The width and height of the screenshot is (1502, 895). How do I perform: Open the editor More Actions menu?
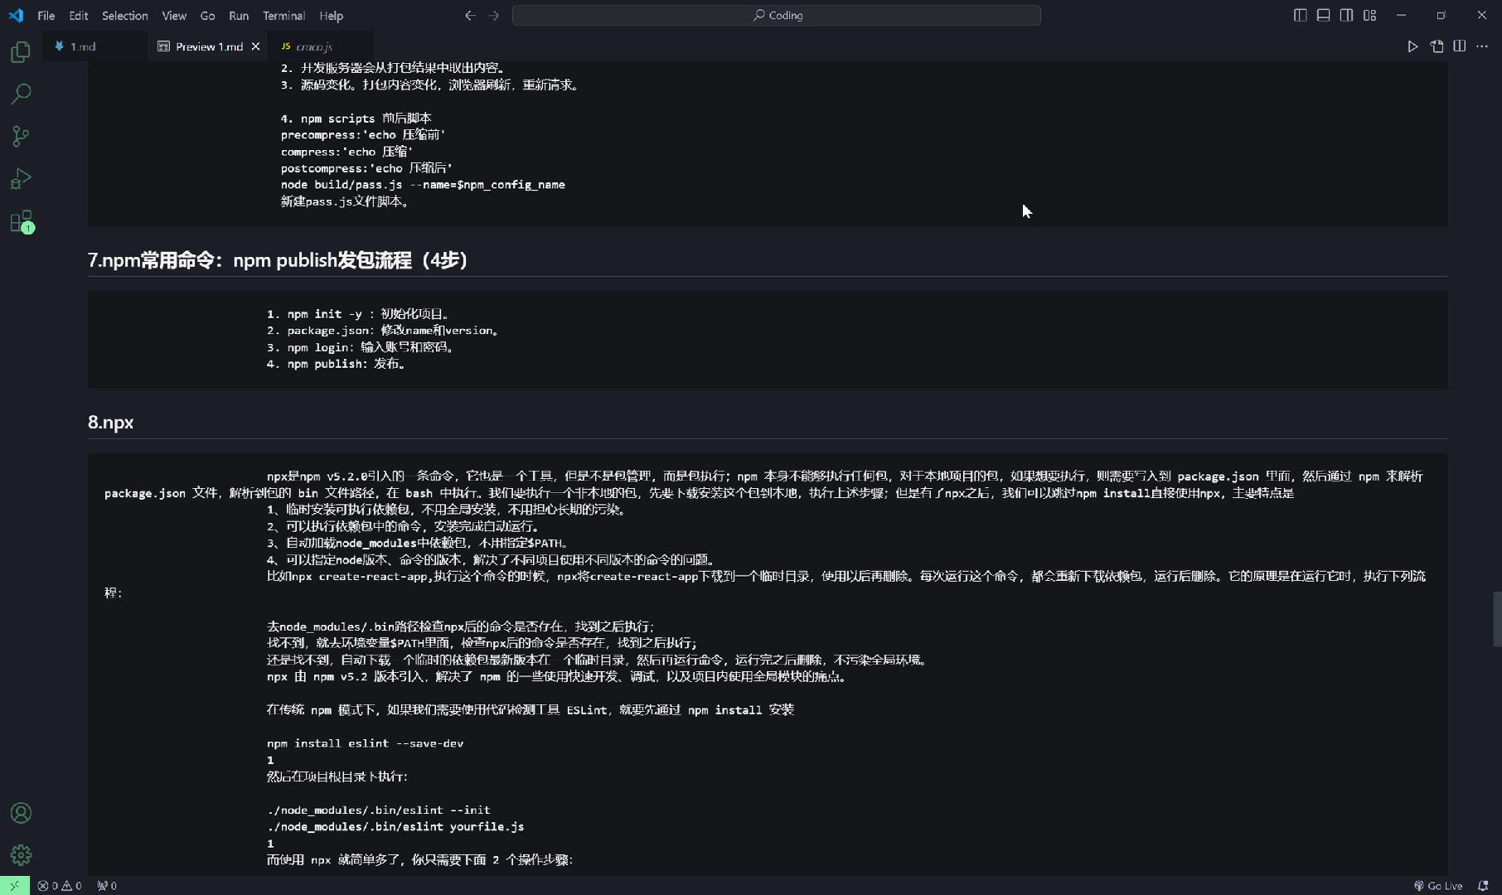coord(1482,46)
